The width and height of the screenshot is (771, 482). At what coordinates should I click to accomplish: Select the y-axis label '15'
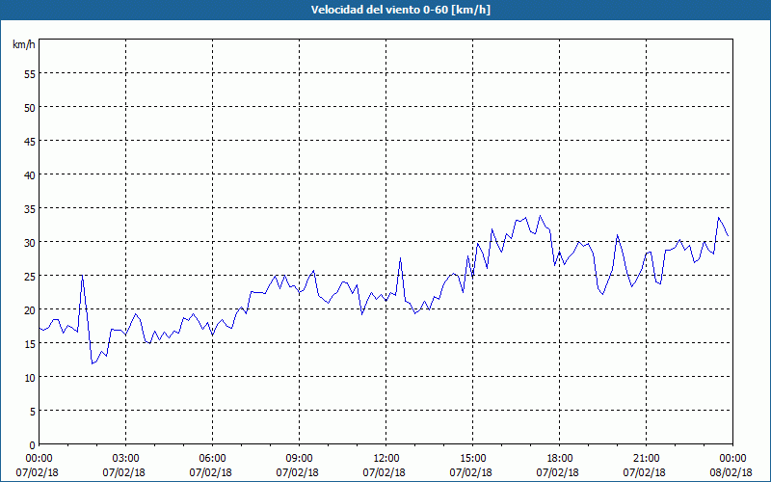click(x=30, y=343)
